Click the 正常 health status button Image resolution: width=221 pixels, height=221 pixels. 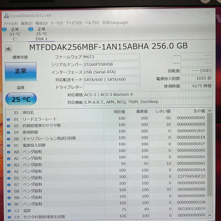click(x=21, y=71)
